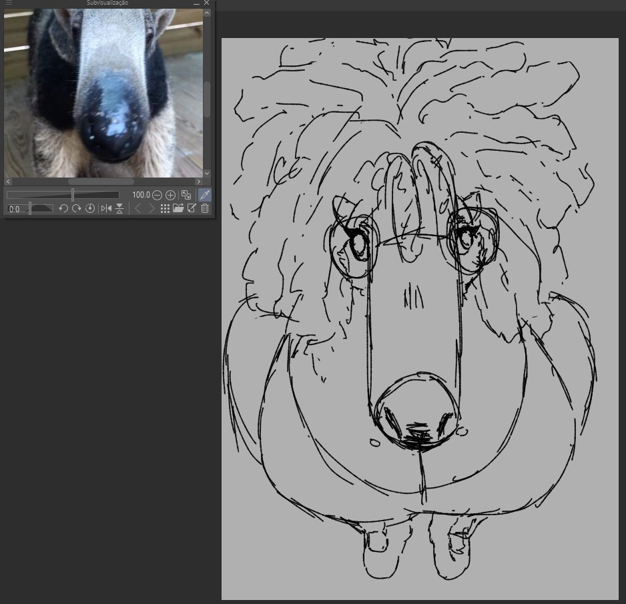
Task: Click the right arrow of horizontal scrollbar
Action: [x=199, y=182]
